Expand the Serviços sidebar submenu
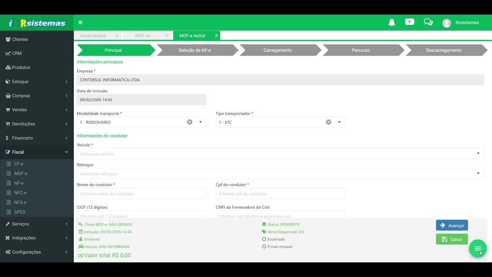This screenshot has width=492, height=277. point(66,224)
